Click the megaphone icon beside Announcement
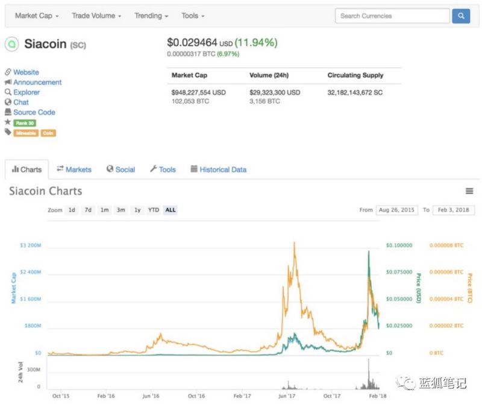Screen dimensions: 482x404 coord(8,82)
